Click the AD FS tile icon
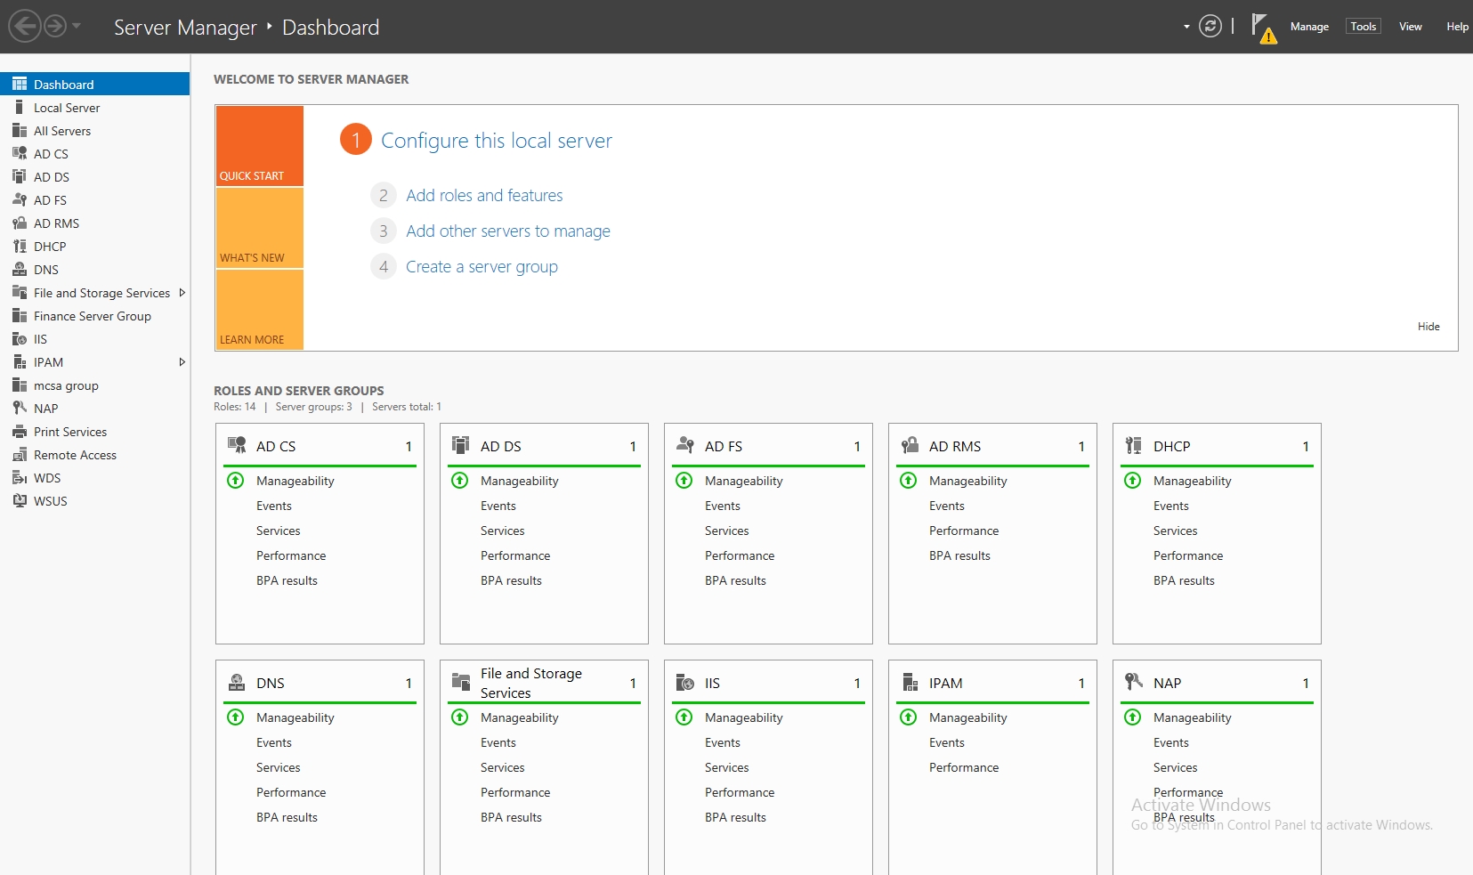 click(684, 445)
